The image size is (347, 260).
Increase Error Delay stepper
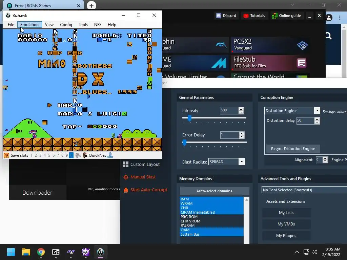point(241,133)
